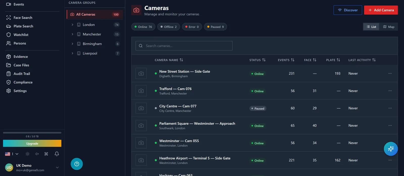Expand the Liverpool camera group

point(72,53)
